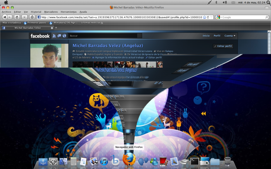Click the Firefox icon in the dock
Screen dimensions: 271x169
(129, 159)
